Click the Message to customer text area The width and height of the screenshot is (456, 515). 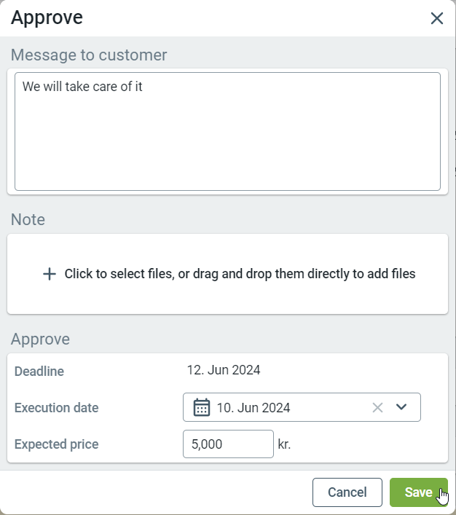(x=227, y=131)
